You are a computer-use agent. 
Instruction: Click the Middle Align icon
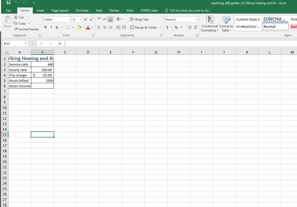[105, 19]
